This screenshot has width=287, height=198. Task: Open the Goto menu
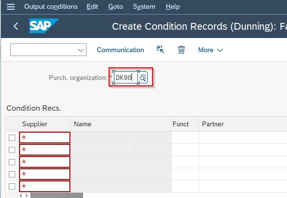click(x=115, y=7)
